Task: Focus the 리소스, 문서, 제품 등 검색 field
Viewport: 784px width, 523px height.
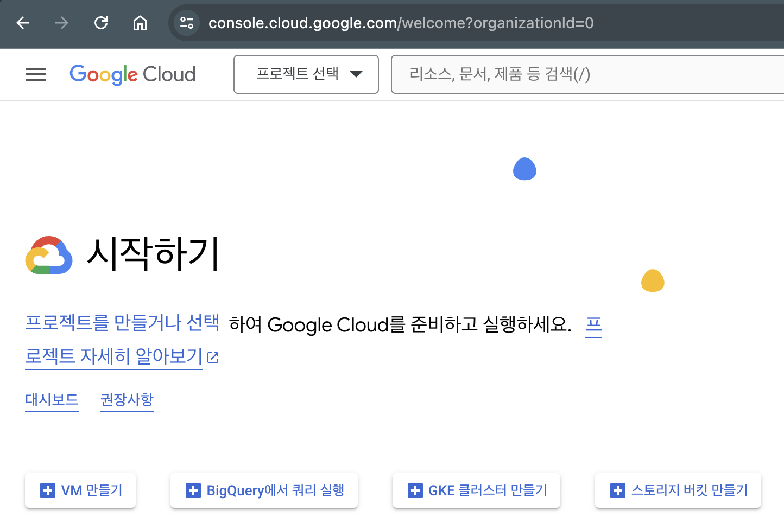Action: 587,74
